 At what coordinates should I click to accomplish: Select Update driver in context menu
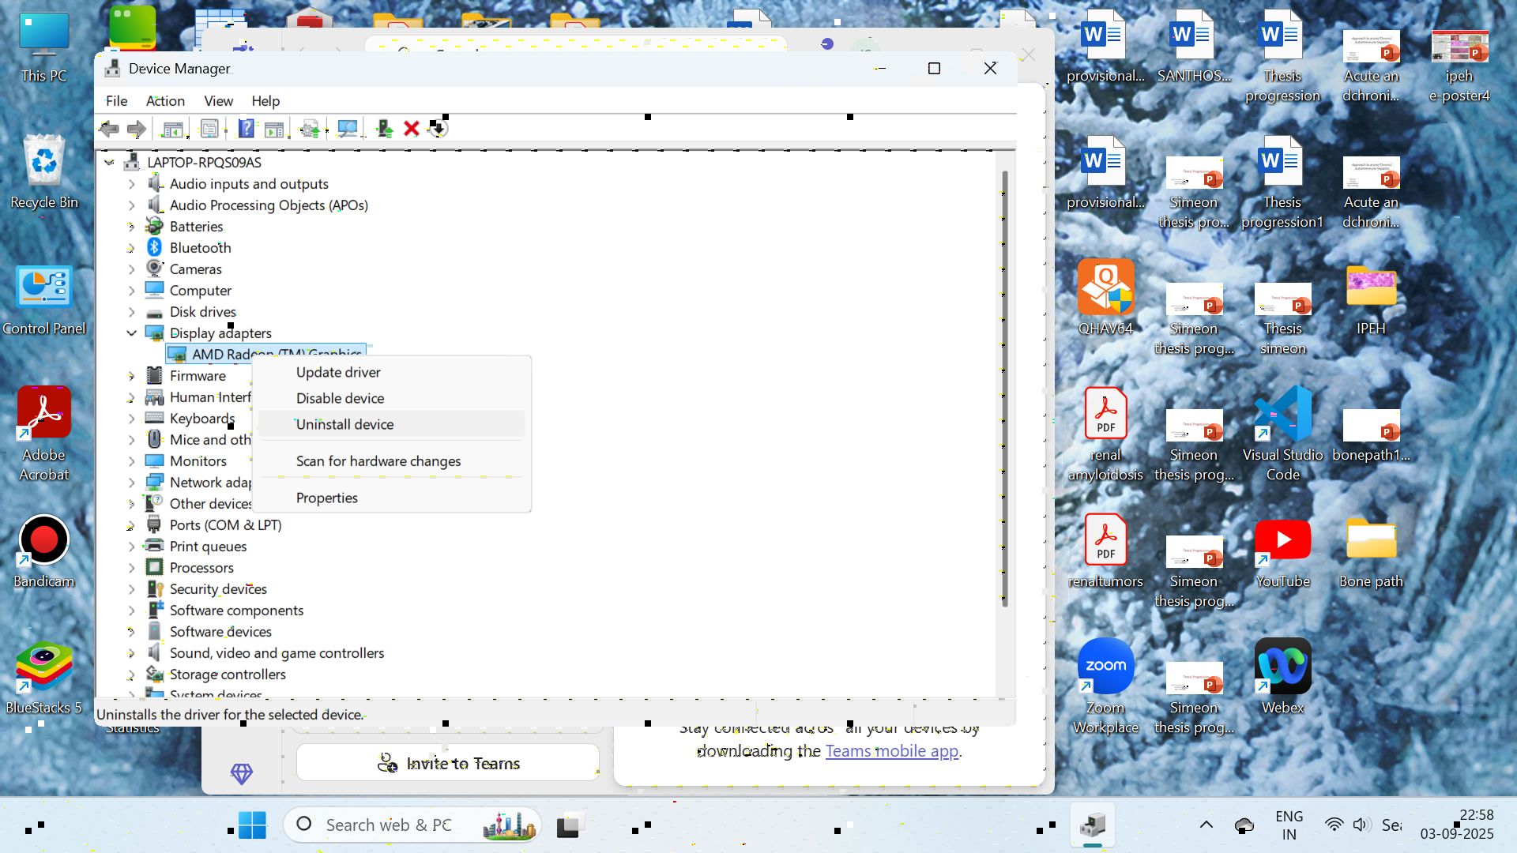coord(338,372)
